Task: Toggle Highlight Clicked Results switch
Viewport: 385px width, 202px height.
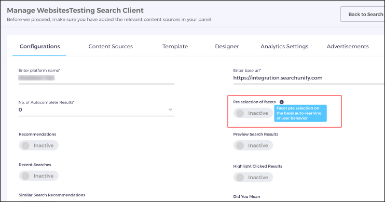Action: (x=253, y=178)
